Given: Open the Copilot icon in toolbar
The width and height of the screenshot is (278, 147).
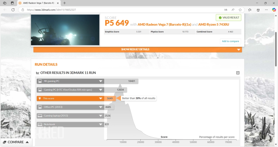Looking at the screenshot, I should coord(274,10).
